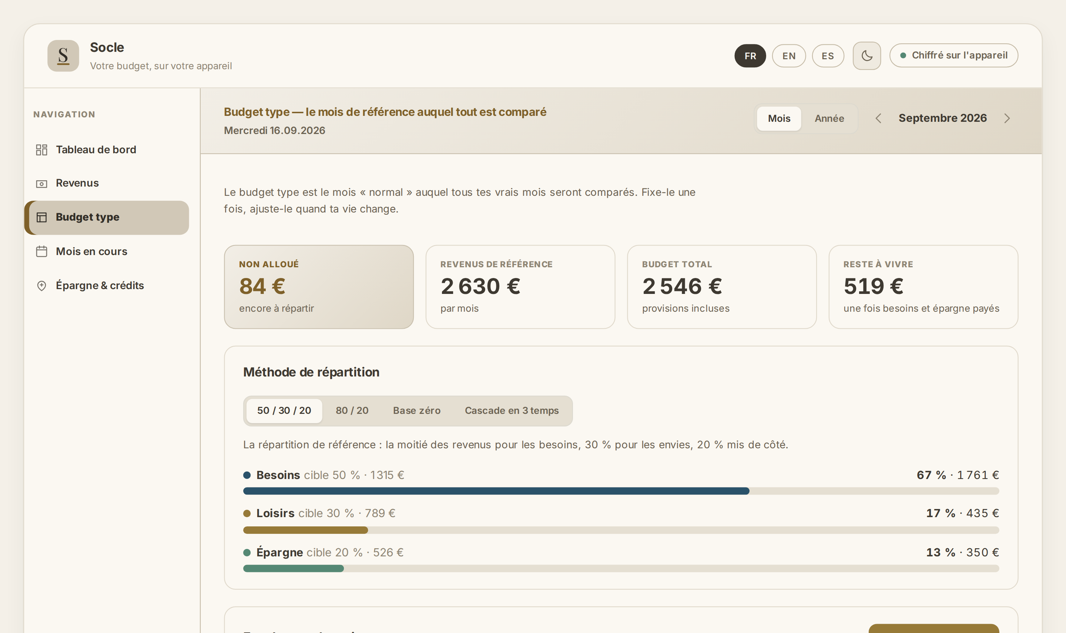The height and width of the screenshot is (633, 1066).
Task: Click the Budget type layout icon
Action: (x=41, y=218)
